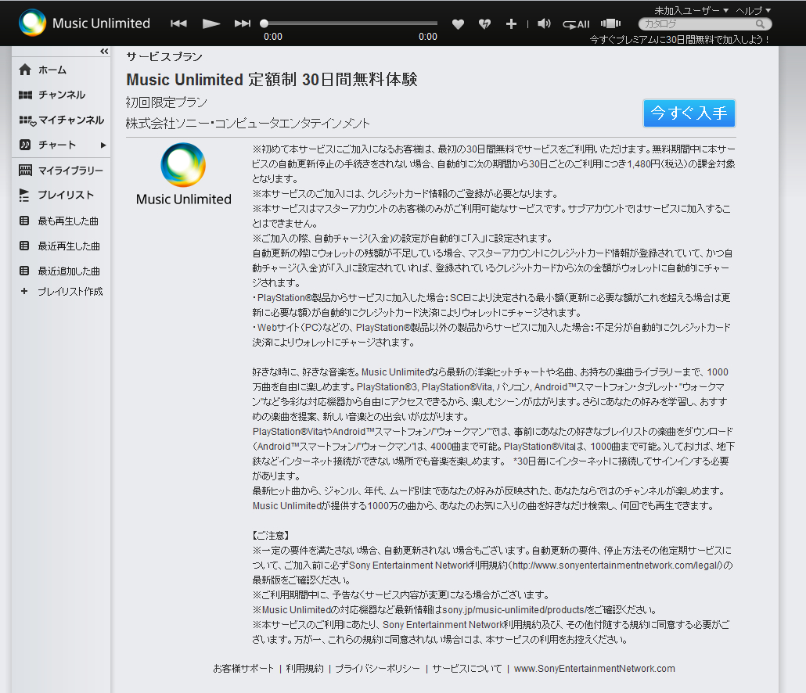Viewport: 806px width, 693px height.
Task: Open マイチャンネル in the sidebar
Action: 71,120
